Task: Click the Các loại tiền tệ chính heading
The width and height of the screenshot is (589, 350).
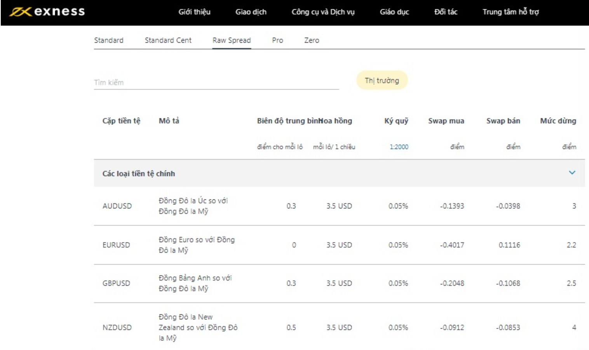Action: [x=139, y=173]
